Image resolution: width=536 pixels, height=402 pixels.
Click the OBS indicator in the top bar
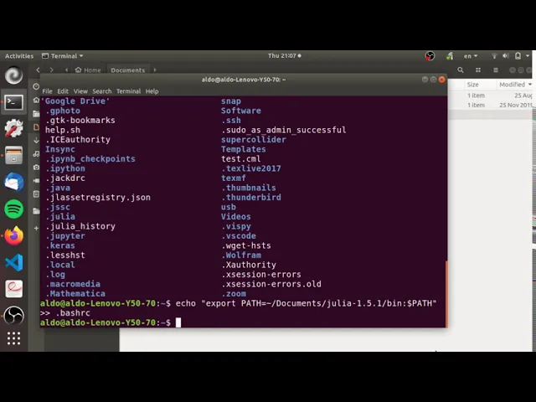click(x=430, y=56)
